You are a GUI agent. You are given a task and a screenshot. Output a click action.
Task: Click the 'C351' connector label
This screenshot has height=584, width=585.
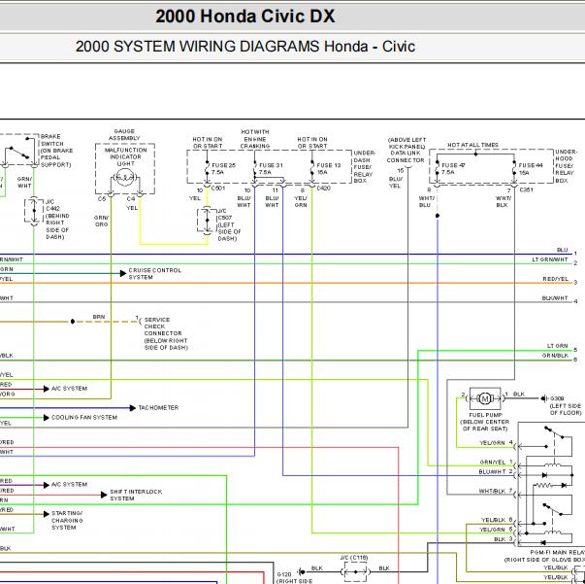click(x=526, y=189)
